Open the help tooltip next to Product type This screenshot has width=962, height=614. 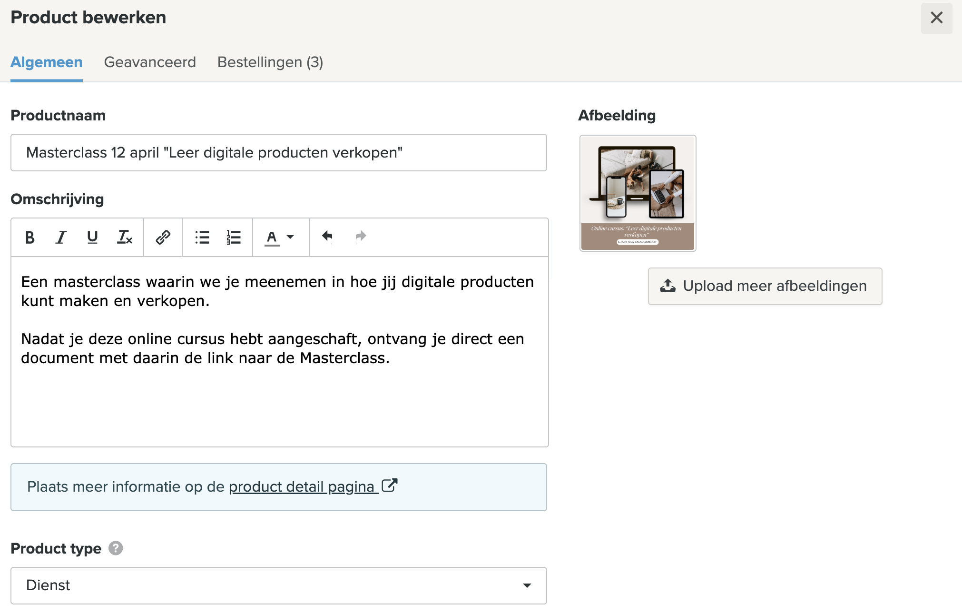(x=115, y=548)
